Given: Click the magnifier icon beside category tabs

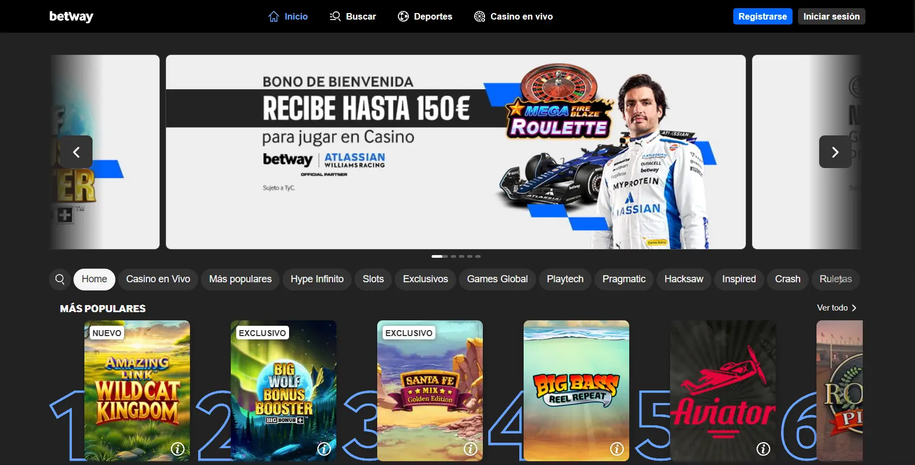Looking at the screenshot, I should pyautogui.click(x=60, y=279).
